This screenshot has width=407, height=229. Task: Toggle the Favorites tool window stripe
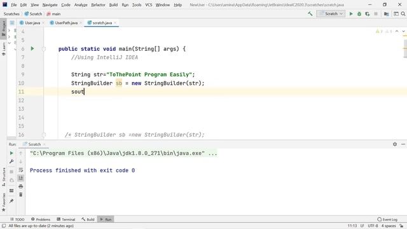[3, 202]
